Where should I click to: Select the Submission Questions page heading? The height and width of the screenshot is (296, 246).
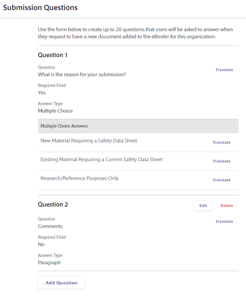[x=40, y=8]
